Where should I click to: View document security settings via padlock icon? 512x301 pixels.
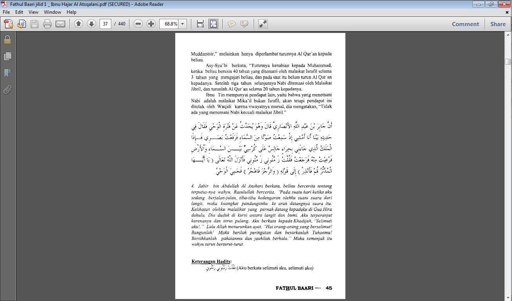click(x=7, y=39)
